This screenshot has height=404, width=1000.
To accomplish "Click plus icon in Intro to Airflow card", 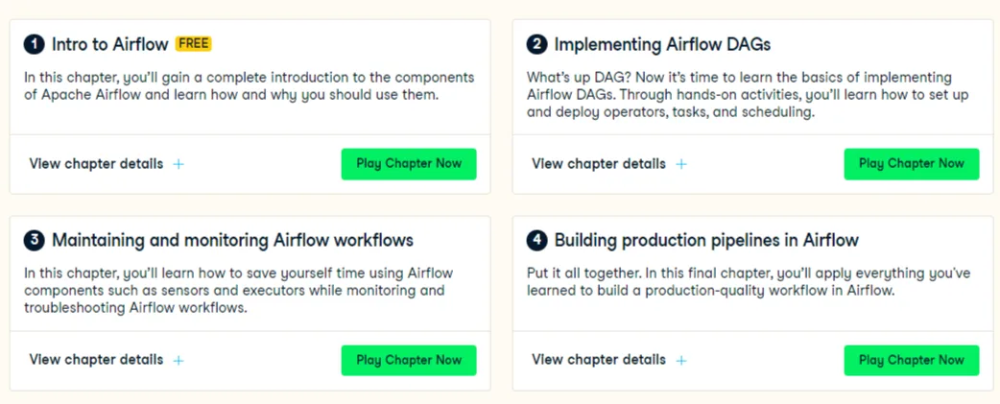I will point(179,164).
